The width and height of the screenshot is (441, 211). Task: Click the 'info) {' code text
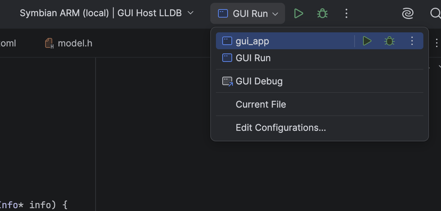click(x=48, y=205)
